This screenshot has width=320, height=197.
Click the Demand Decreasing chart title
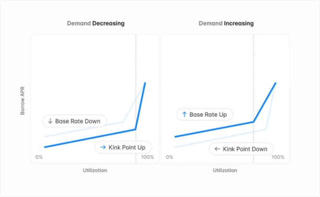(96, 23)
